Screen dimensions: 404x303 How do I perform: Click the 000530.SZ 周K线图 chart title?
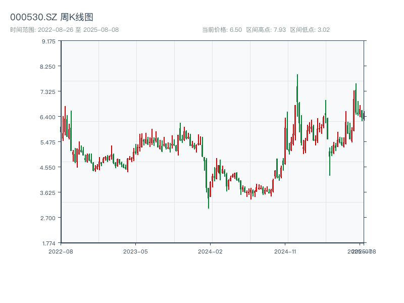pyautogui.click(x=52, y=17)
